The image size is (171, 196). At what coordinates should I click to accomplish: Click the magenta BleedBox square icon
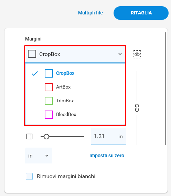coord(49,115)
